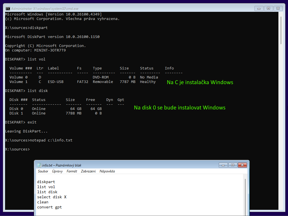Viewport: 288px width, 216px height.
Task: Click 'DISKPART> list vol' command line
Action: click(25, 59)
